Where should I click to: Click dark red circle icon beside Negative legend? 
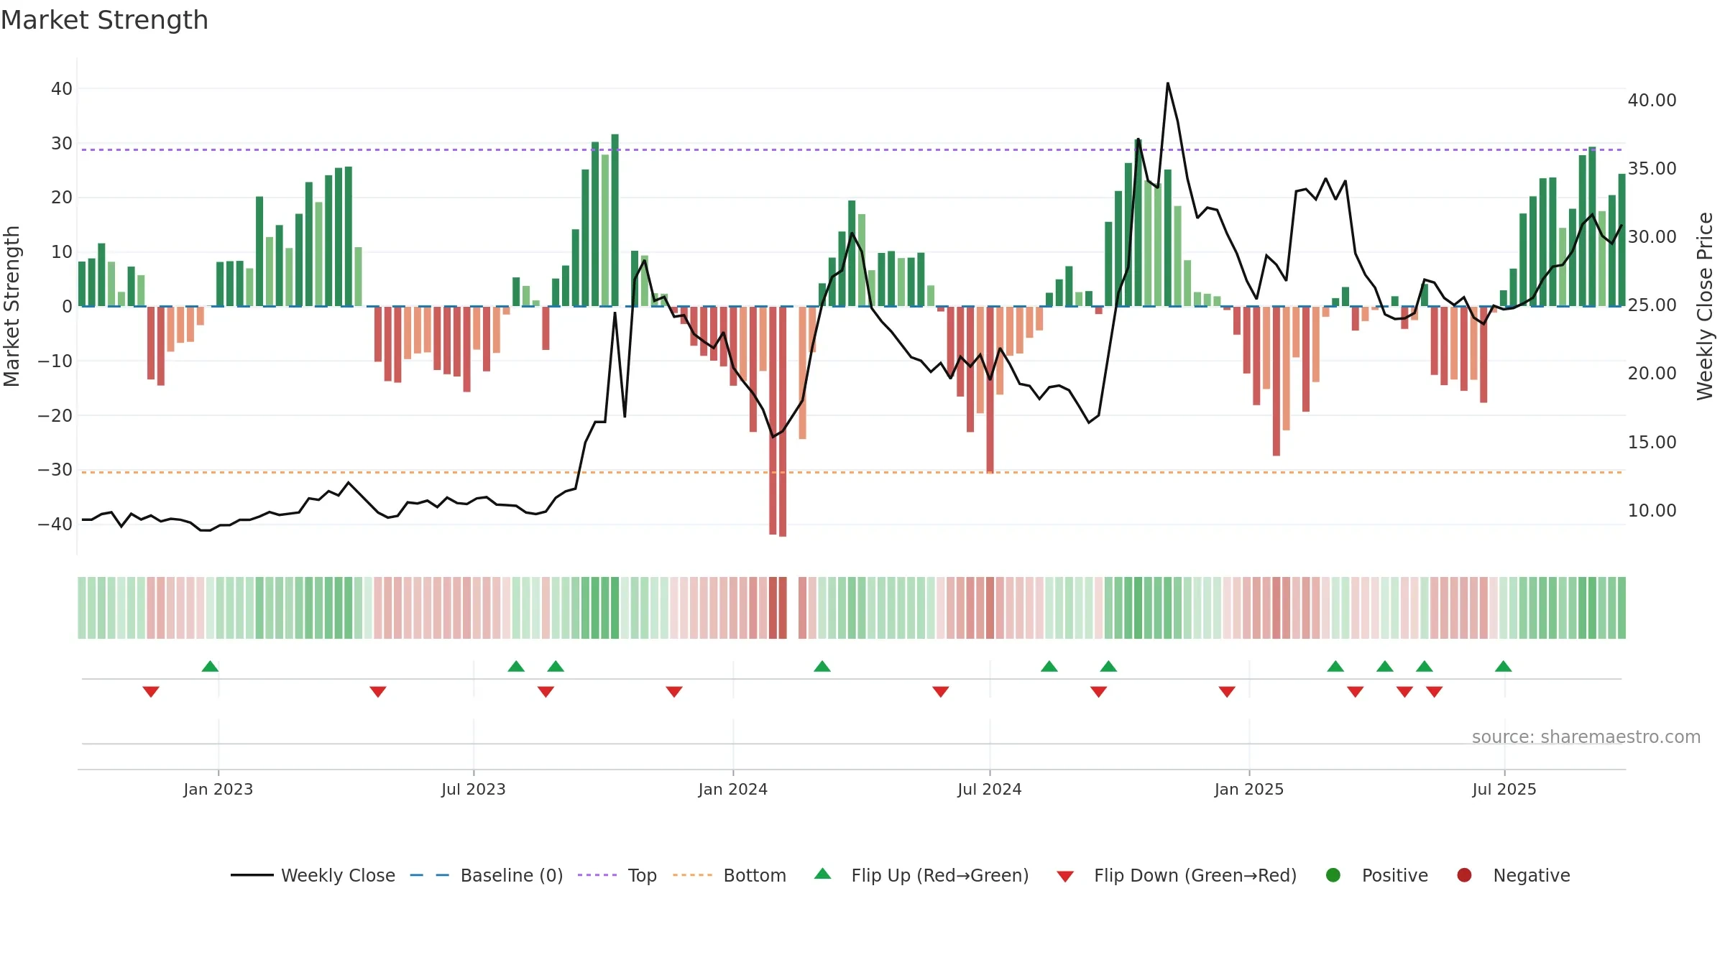tap(1464, 875)
